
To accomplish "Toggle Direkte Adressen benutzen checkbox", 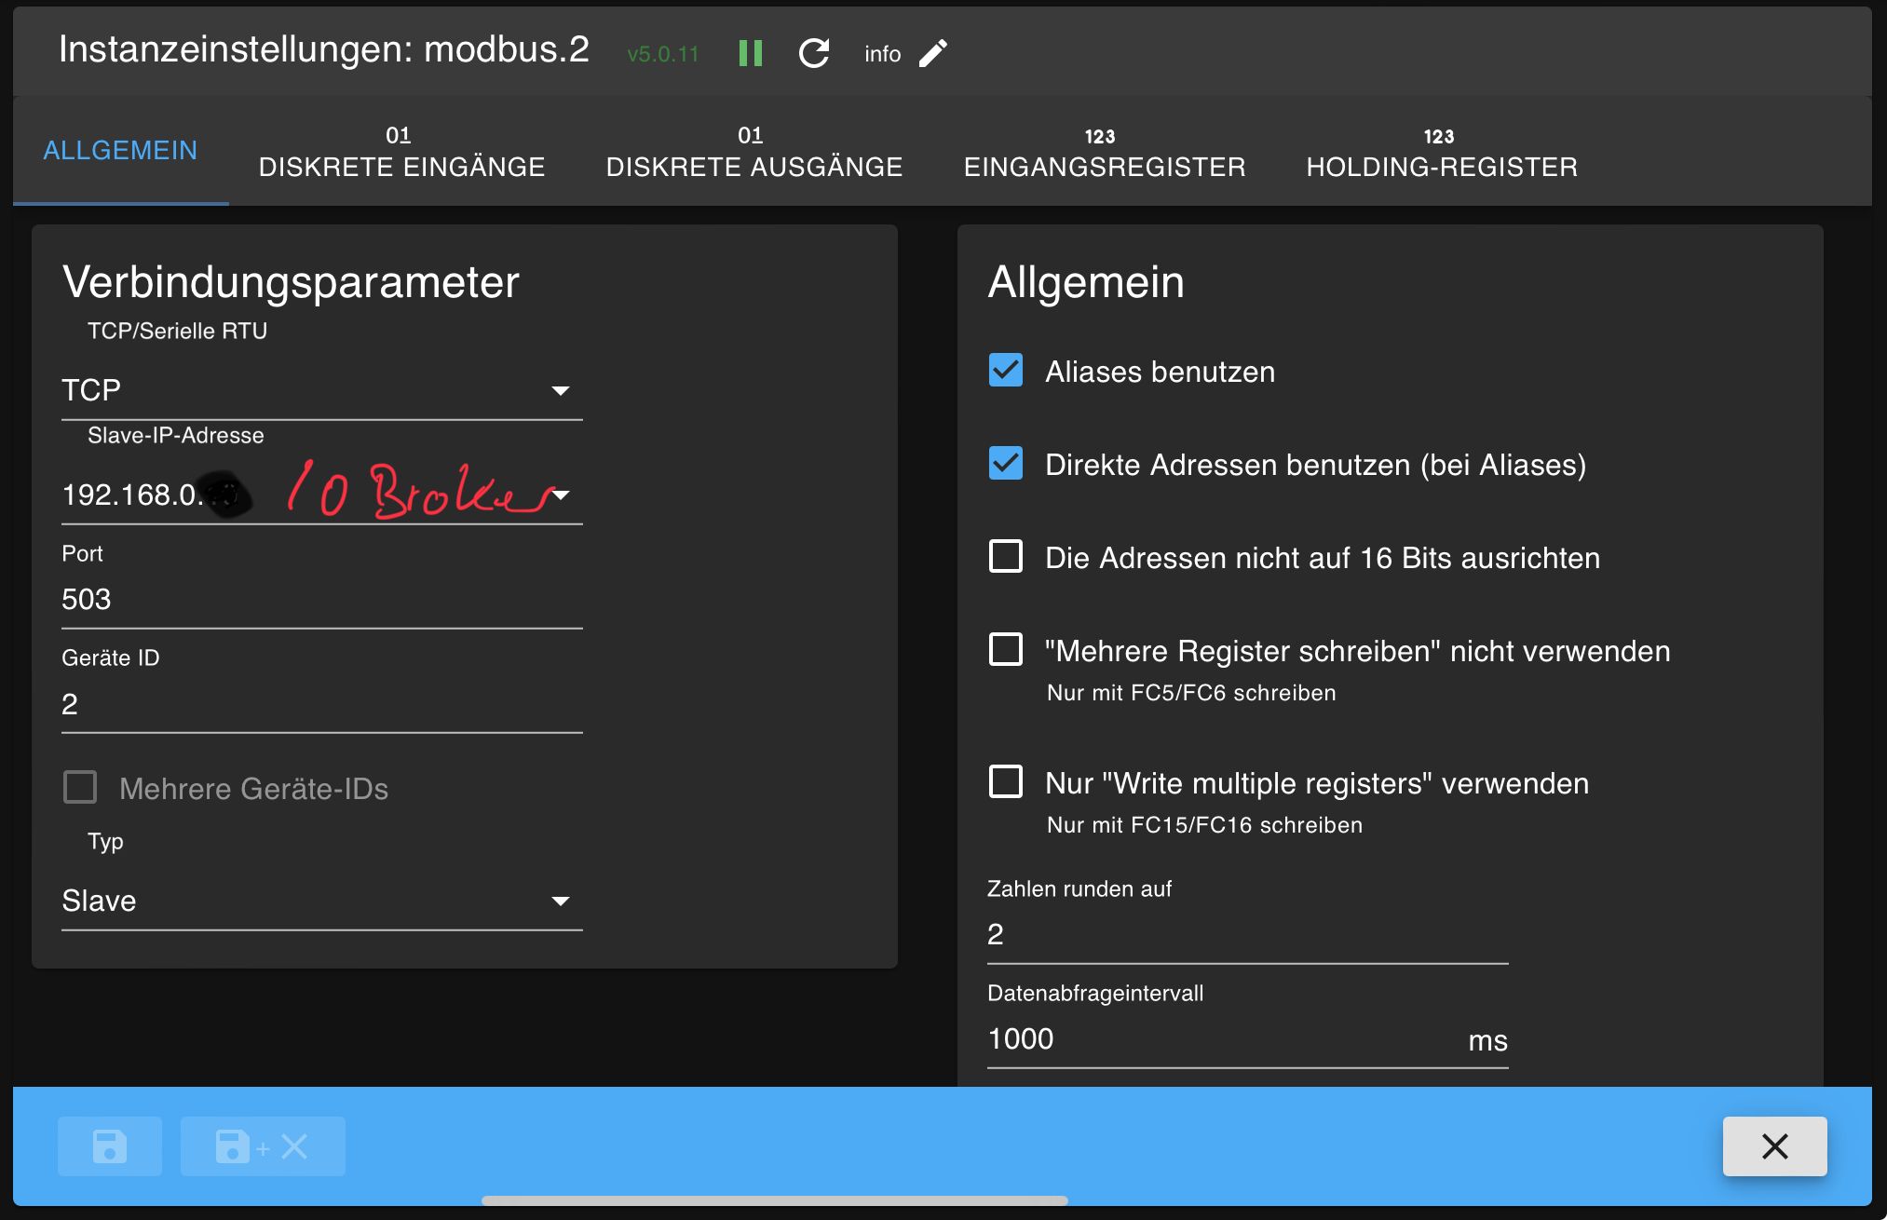I will tap(1006, 464).
